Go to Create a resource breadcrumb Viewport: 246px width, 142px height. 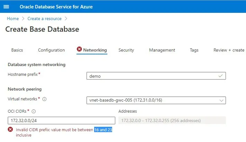pos(45,19)
